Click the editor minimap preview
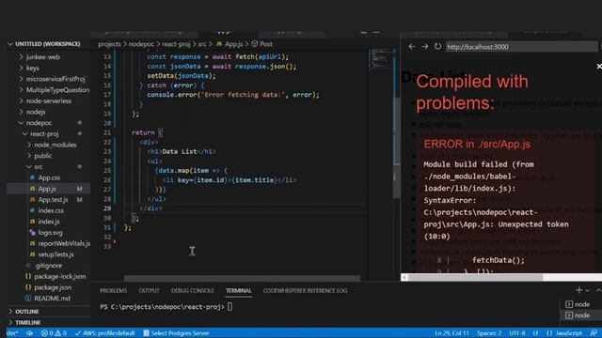The width and height of the screenshot is (602, 338). 381,59
